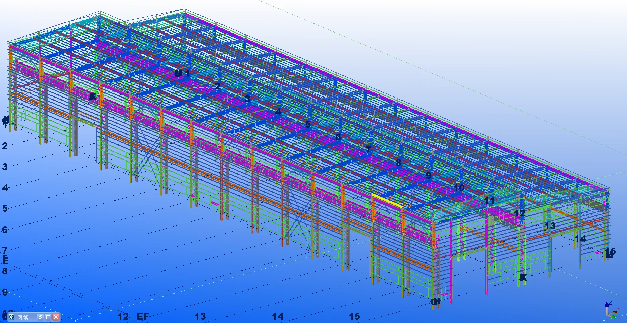Image resolution: width=627 pixels, height=323 pixels.
Task: Select grid label 3 on left edge
Action: (5, 167)
